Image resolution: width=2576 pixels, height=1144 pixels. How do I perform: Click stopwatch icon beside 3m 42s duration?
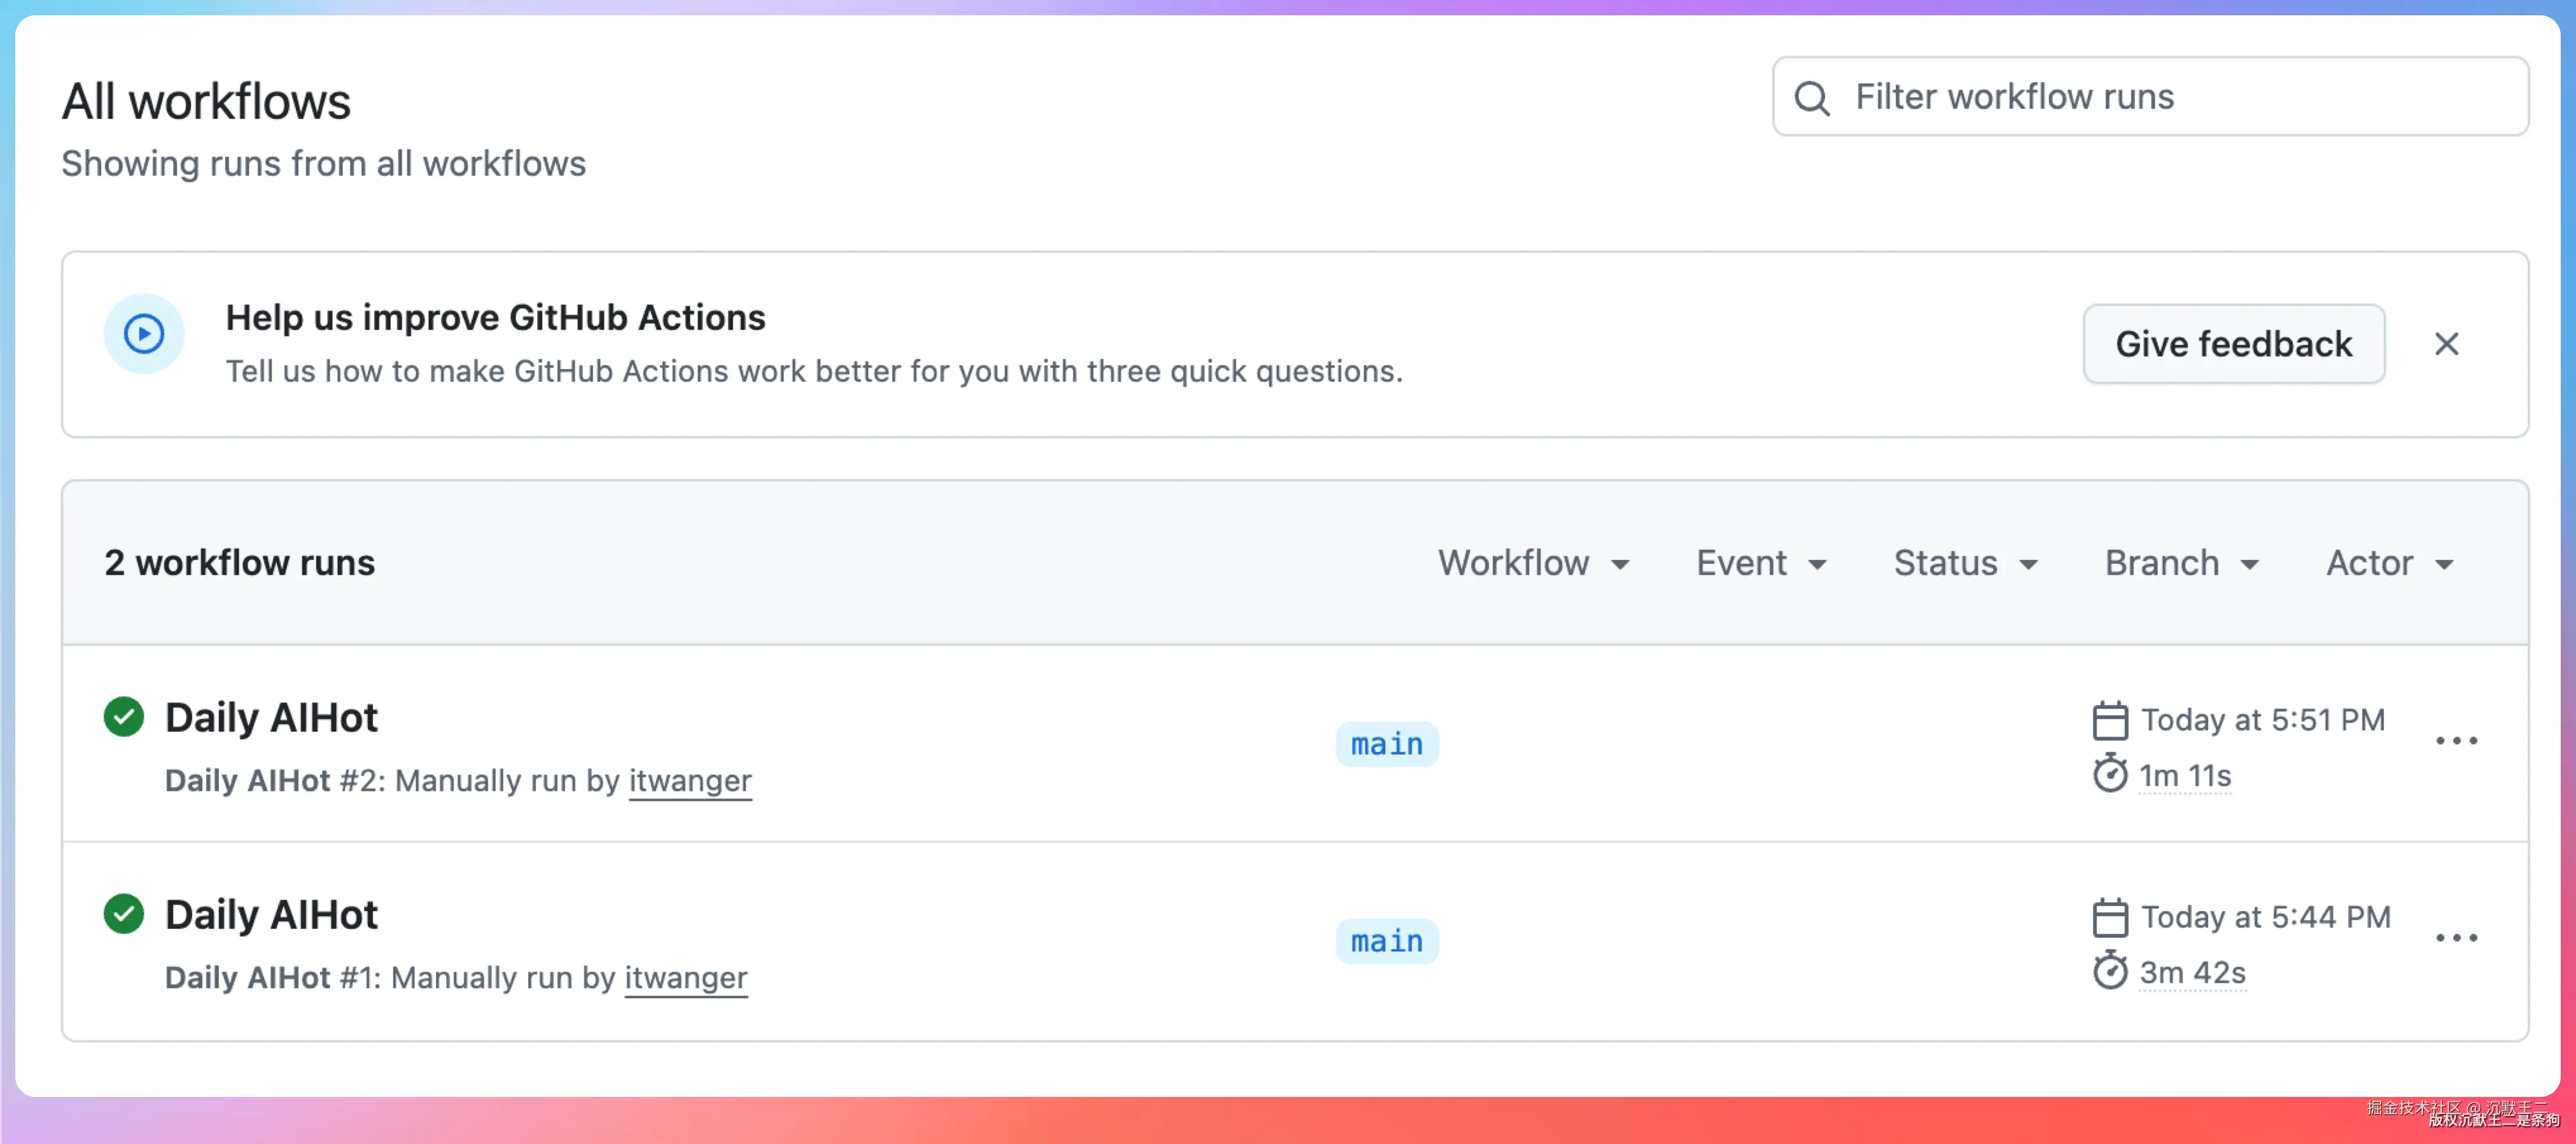(2110, 970)
